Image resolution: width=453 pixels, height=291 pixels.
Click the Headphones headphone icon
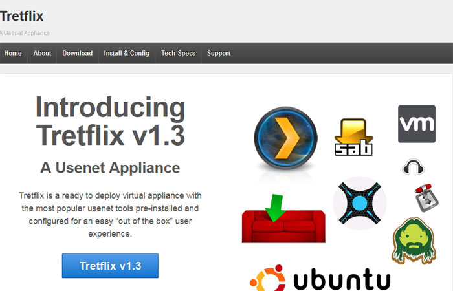pyautogui.click(x=413, y=167)
